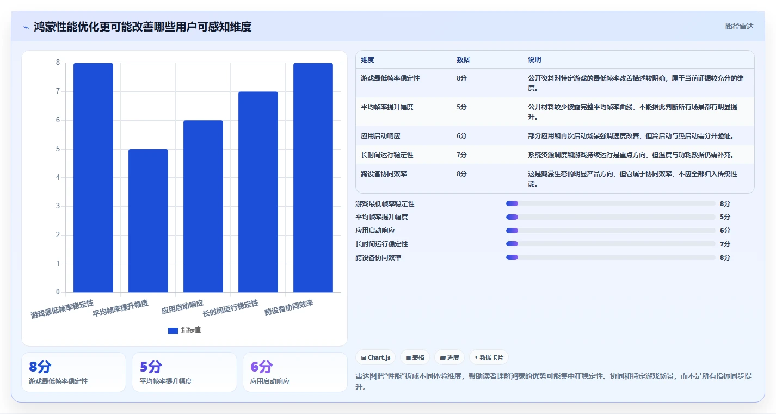Click the 路径雷达 label in the header
Image resolution: width=776 pixels, height=414 pixels.
point(739,26)
